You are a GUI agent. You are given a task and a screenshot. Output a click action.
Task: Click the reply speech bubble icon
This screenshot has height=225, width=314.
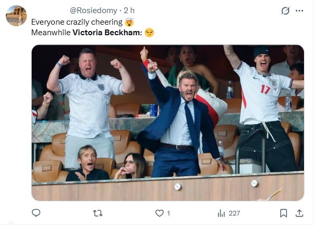[x=36, y=213]
